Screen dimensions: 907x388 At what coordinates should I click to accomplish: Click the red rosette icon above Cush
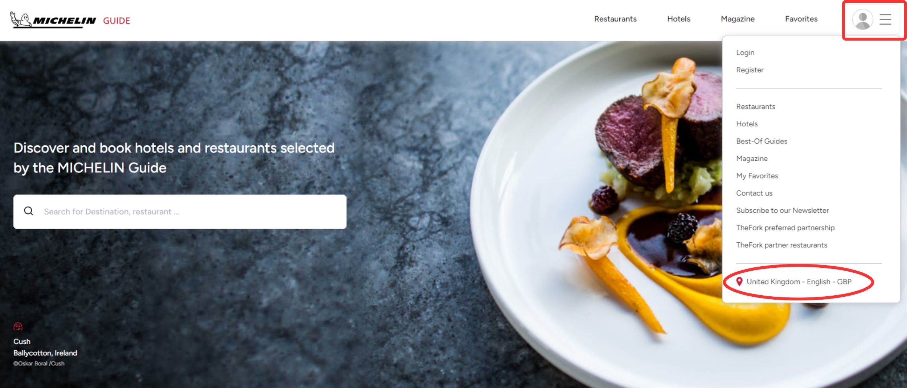tap(18, 326)
